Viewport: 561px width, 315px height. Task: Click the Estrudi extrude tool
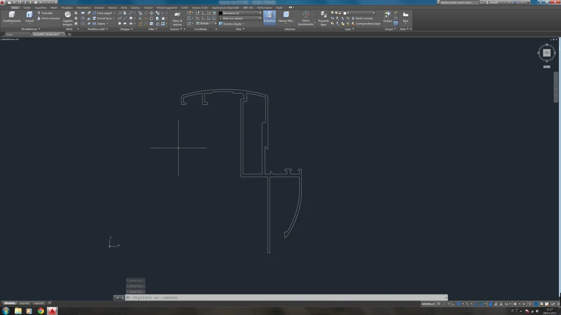pyautogui.click(x=30, y=17)
